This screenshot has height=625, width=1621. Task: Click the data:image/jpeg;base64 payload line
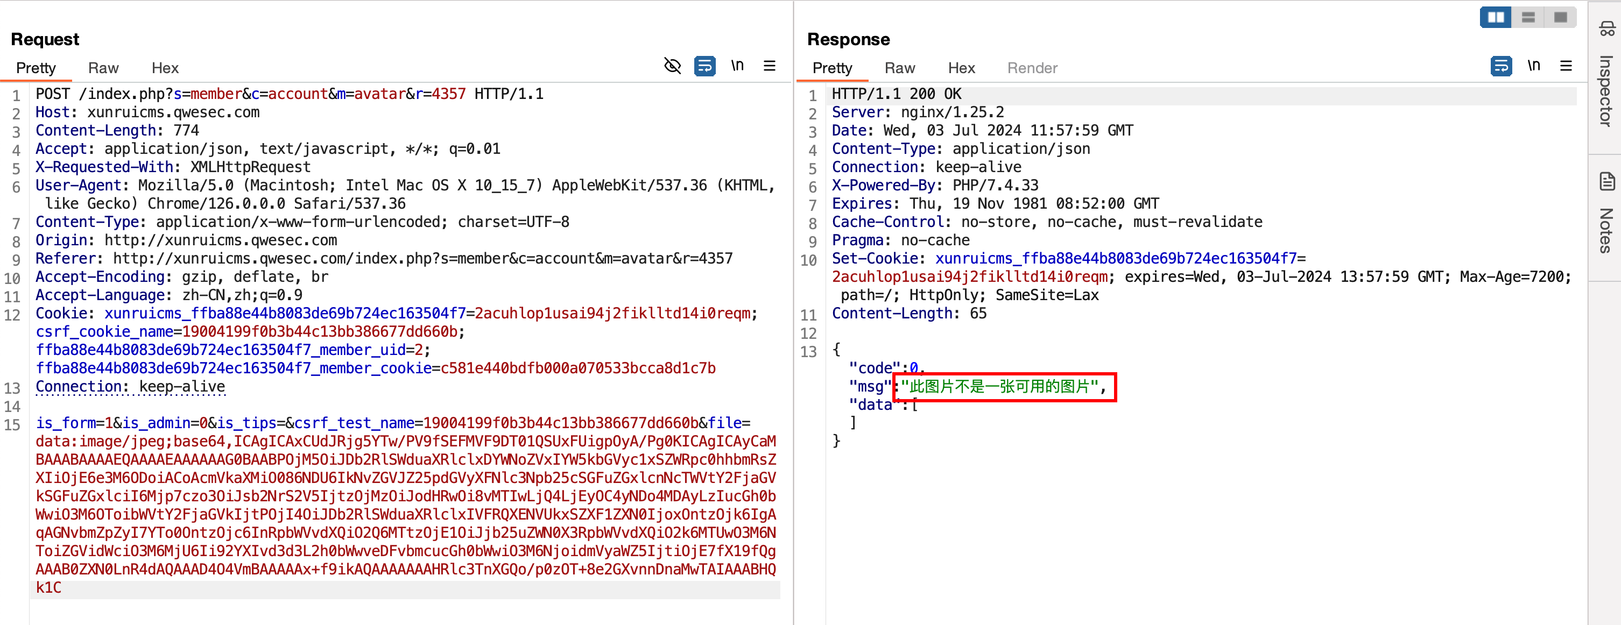tap(405, 442)
